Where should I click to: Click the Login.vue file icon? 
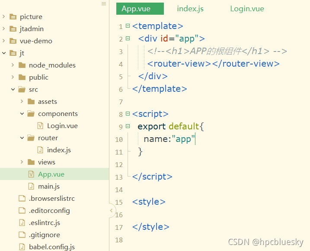pyautogui.click(x=40, y=125)
